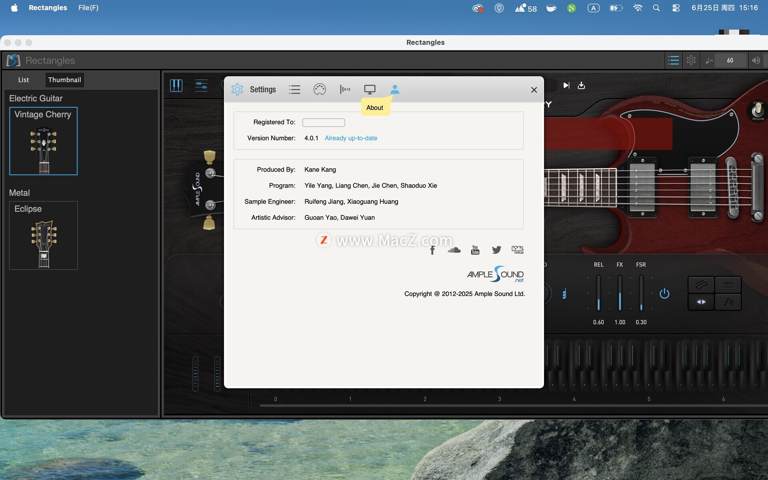Screen dimensions: 768x480
Task: Toggle the three-circles strings button
Action: tap(728, 285)
